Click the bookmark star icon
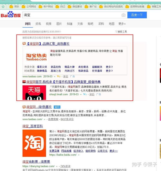Viewport: 161px width, 171px height. tap(3, 7)
